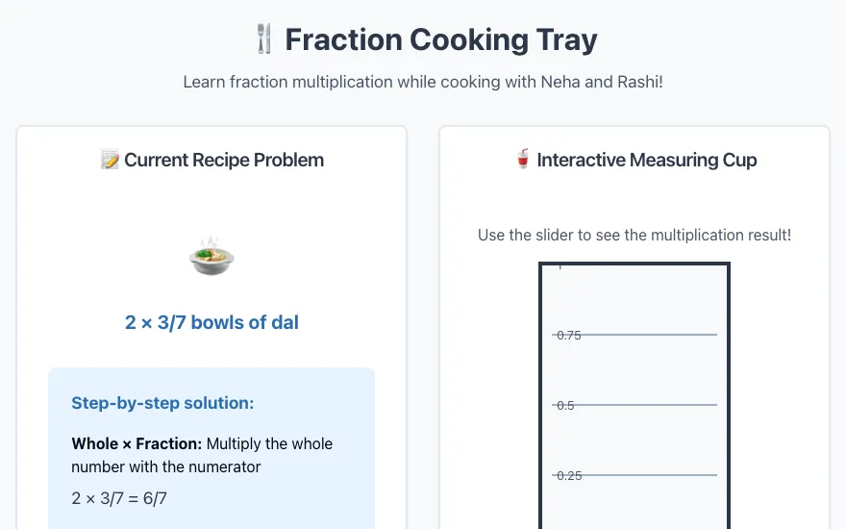
Task: Click the top tick of the measuring cup
Action: (560, 266)
